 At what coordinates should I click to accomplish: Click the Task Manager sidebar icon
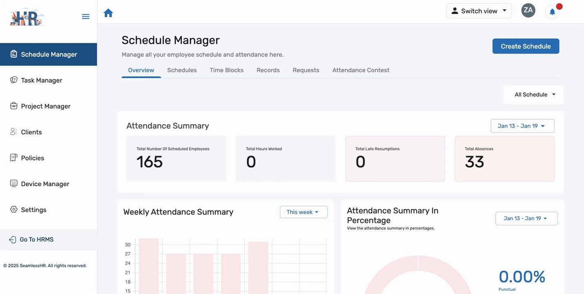tap(14, 80)
